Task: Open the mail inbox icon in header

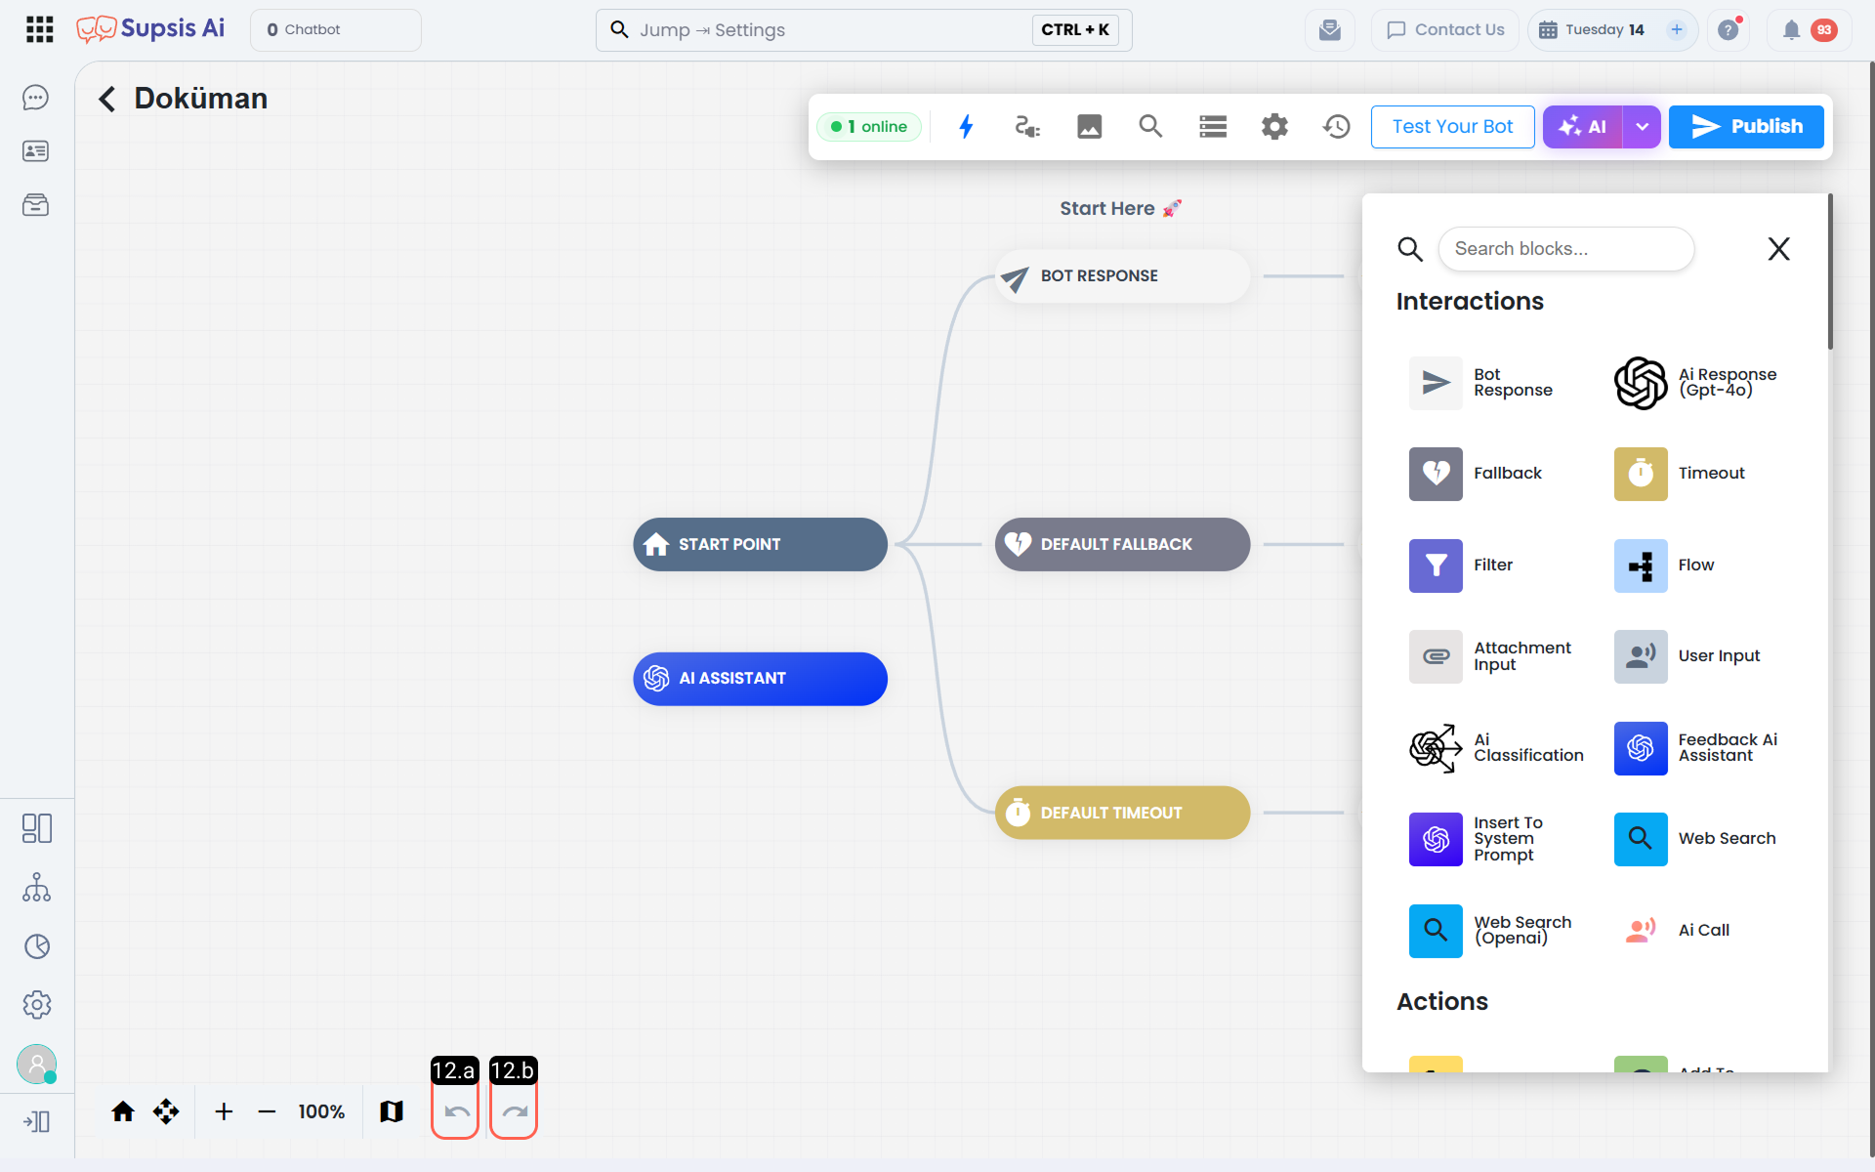Action: [x=1330, y=30]
